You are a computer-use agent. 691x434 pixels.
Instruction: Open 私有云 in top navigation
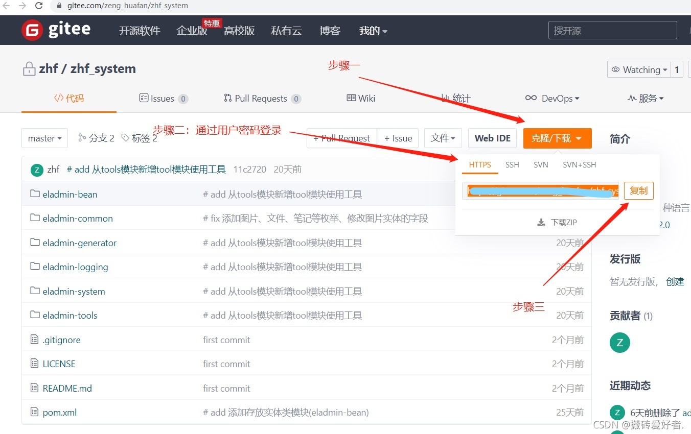(x=287, y=31)
